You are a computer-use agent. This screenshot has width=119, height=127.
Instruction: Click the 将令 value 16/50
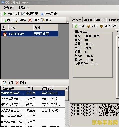tap(89, 60)
